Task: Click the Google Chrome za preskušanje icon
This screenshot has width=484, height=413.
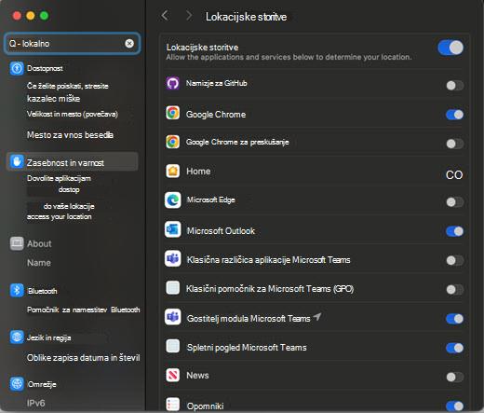Action: pos(172,142)
